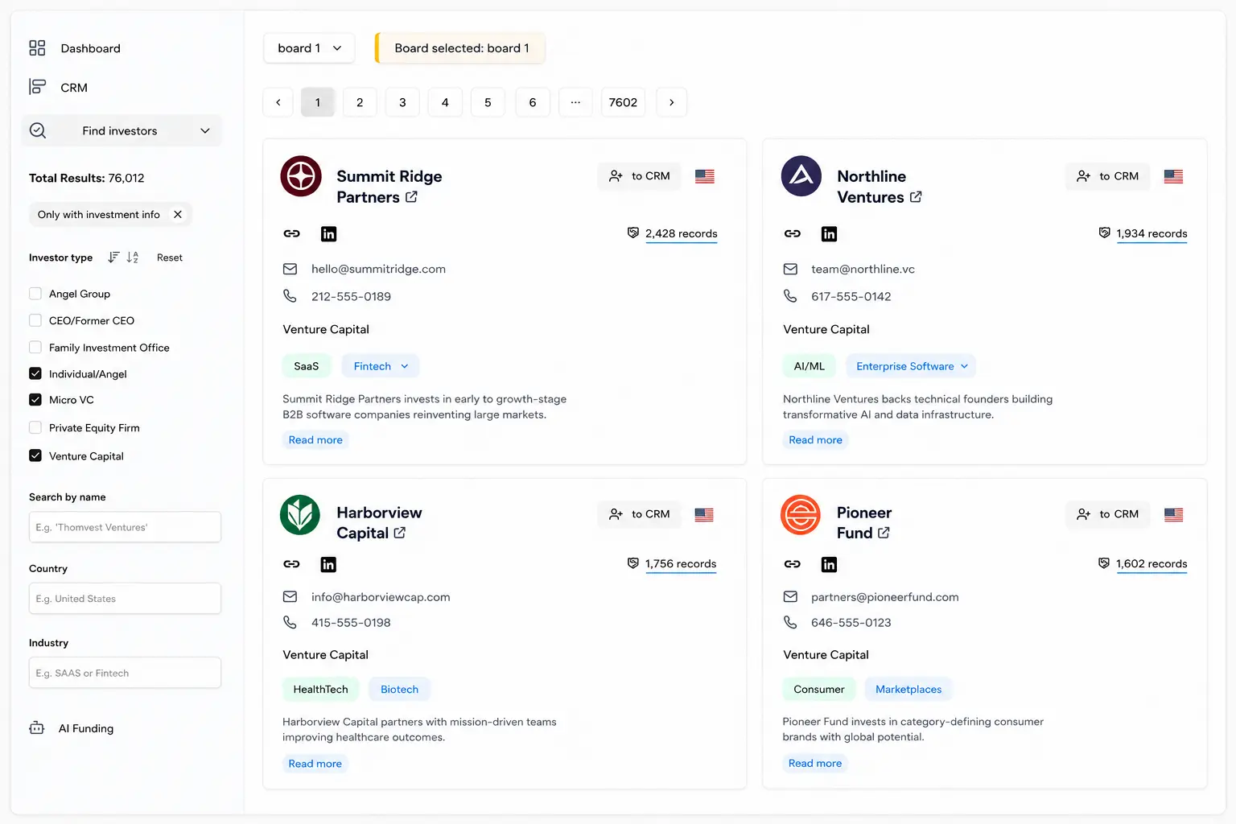Add Summit Ridge Partners to CRM
Screen dimensions: 1236x824
click(x=640, y=176)
